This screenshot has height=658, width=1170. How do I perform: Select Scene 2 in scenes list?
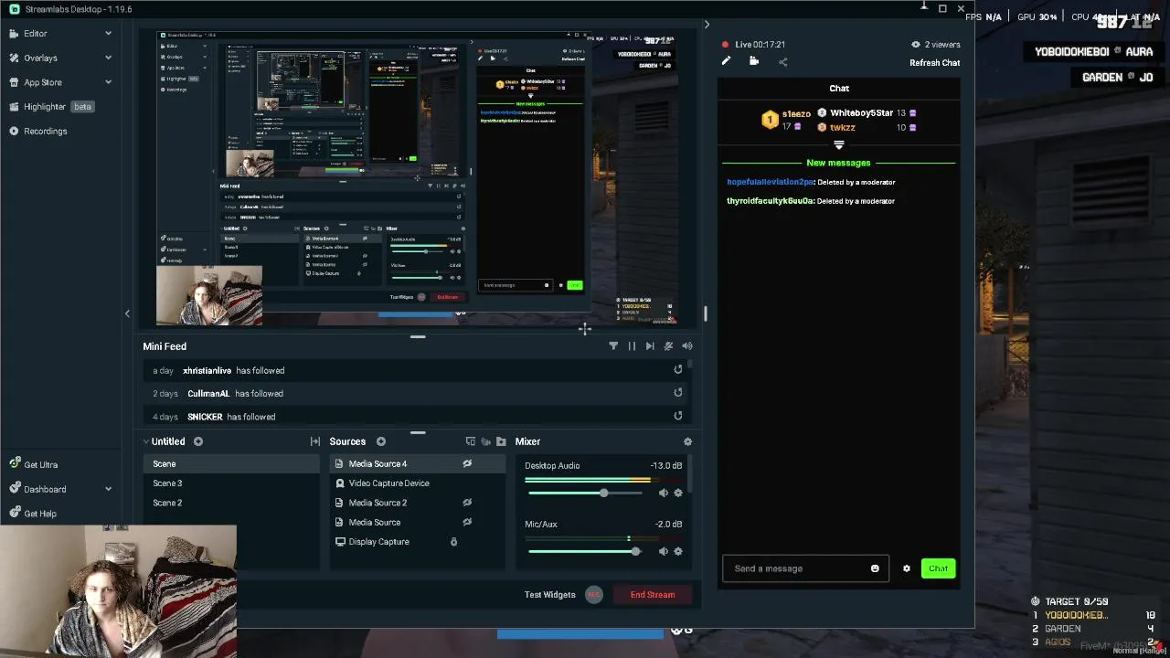[x=232, y=503]
